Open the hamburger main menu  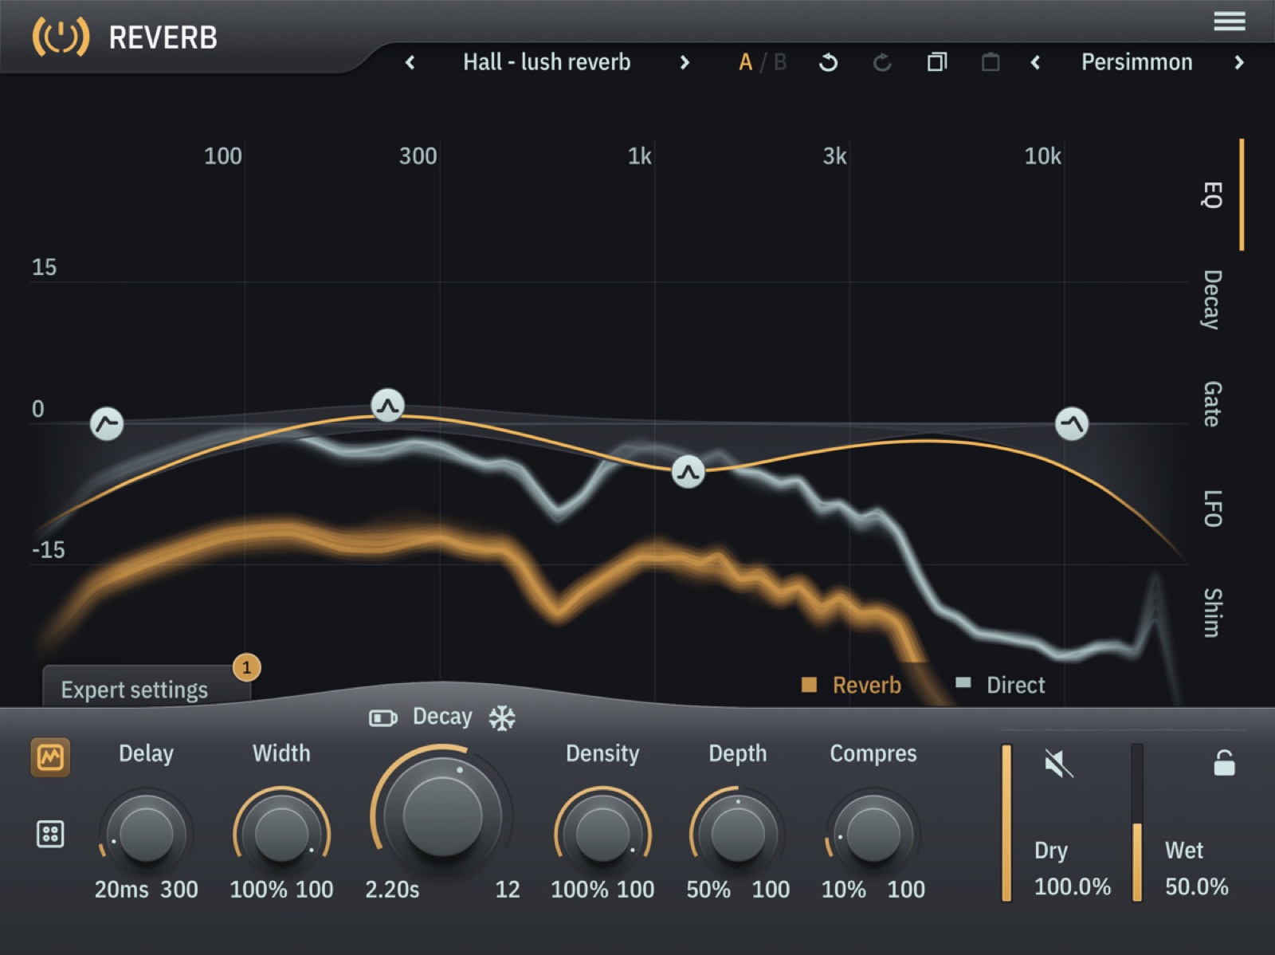pyautogui.click(x=1229, y=21)
